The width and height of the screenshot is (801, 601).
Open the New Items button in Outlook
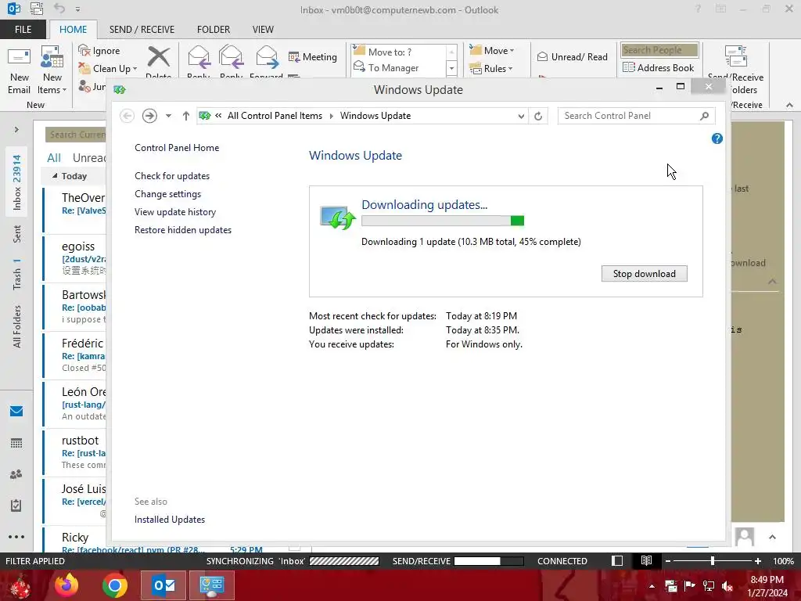52,70
